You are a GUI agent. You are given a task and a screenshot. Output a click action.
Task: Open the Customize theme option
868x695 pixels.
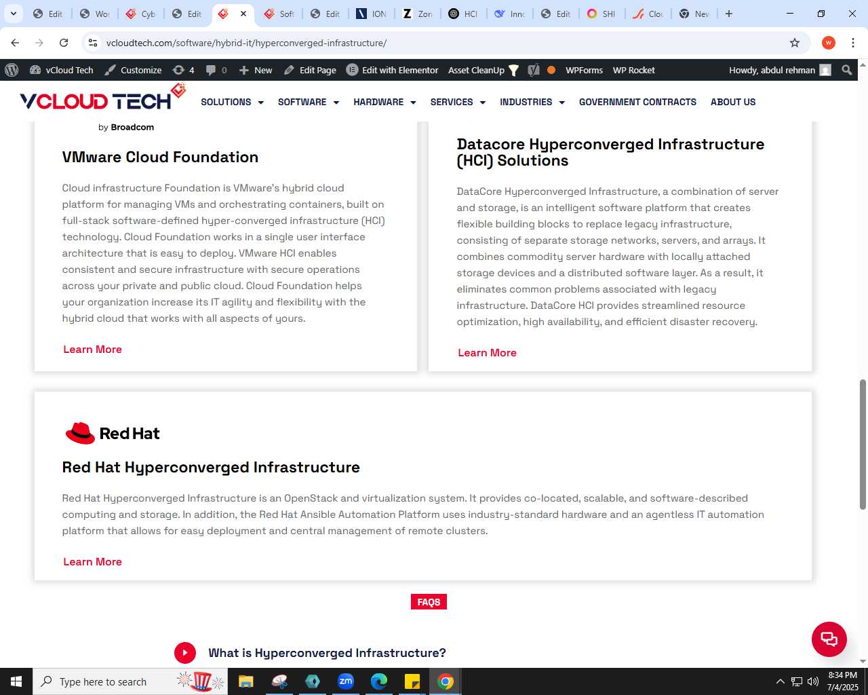point(133,70)
